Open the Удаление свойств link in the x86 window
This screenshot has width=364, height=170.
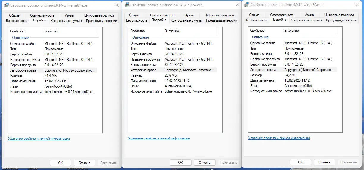(279, 138)
